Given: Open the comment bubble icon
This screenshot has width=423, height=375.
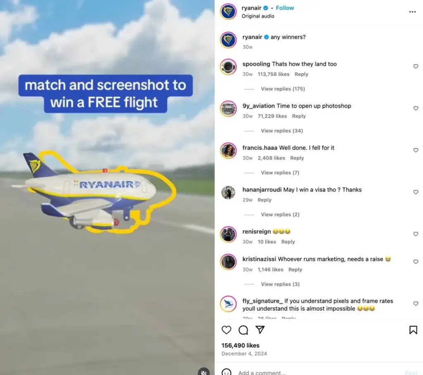Looking at the screenshot, I should click(243, 330).
